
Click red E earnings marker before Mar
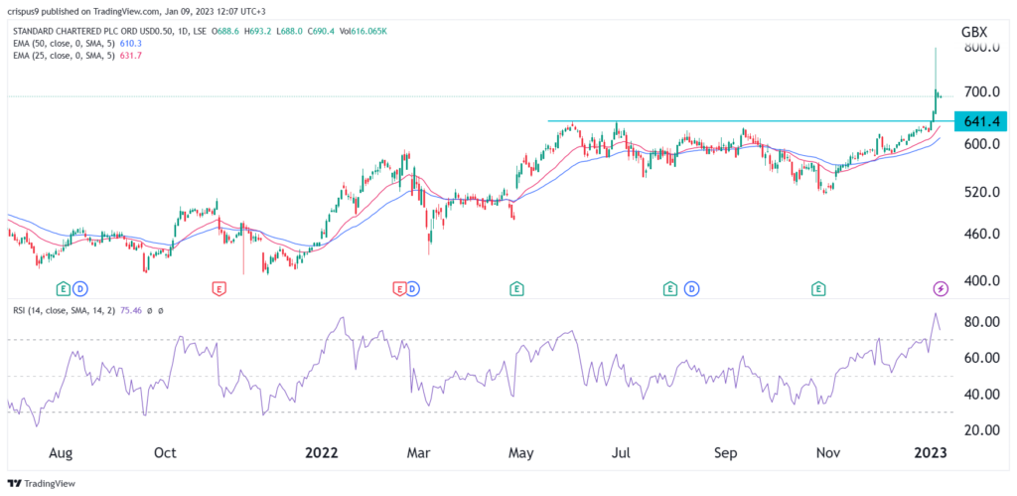398,288
